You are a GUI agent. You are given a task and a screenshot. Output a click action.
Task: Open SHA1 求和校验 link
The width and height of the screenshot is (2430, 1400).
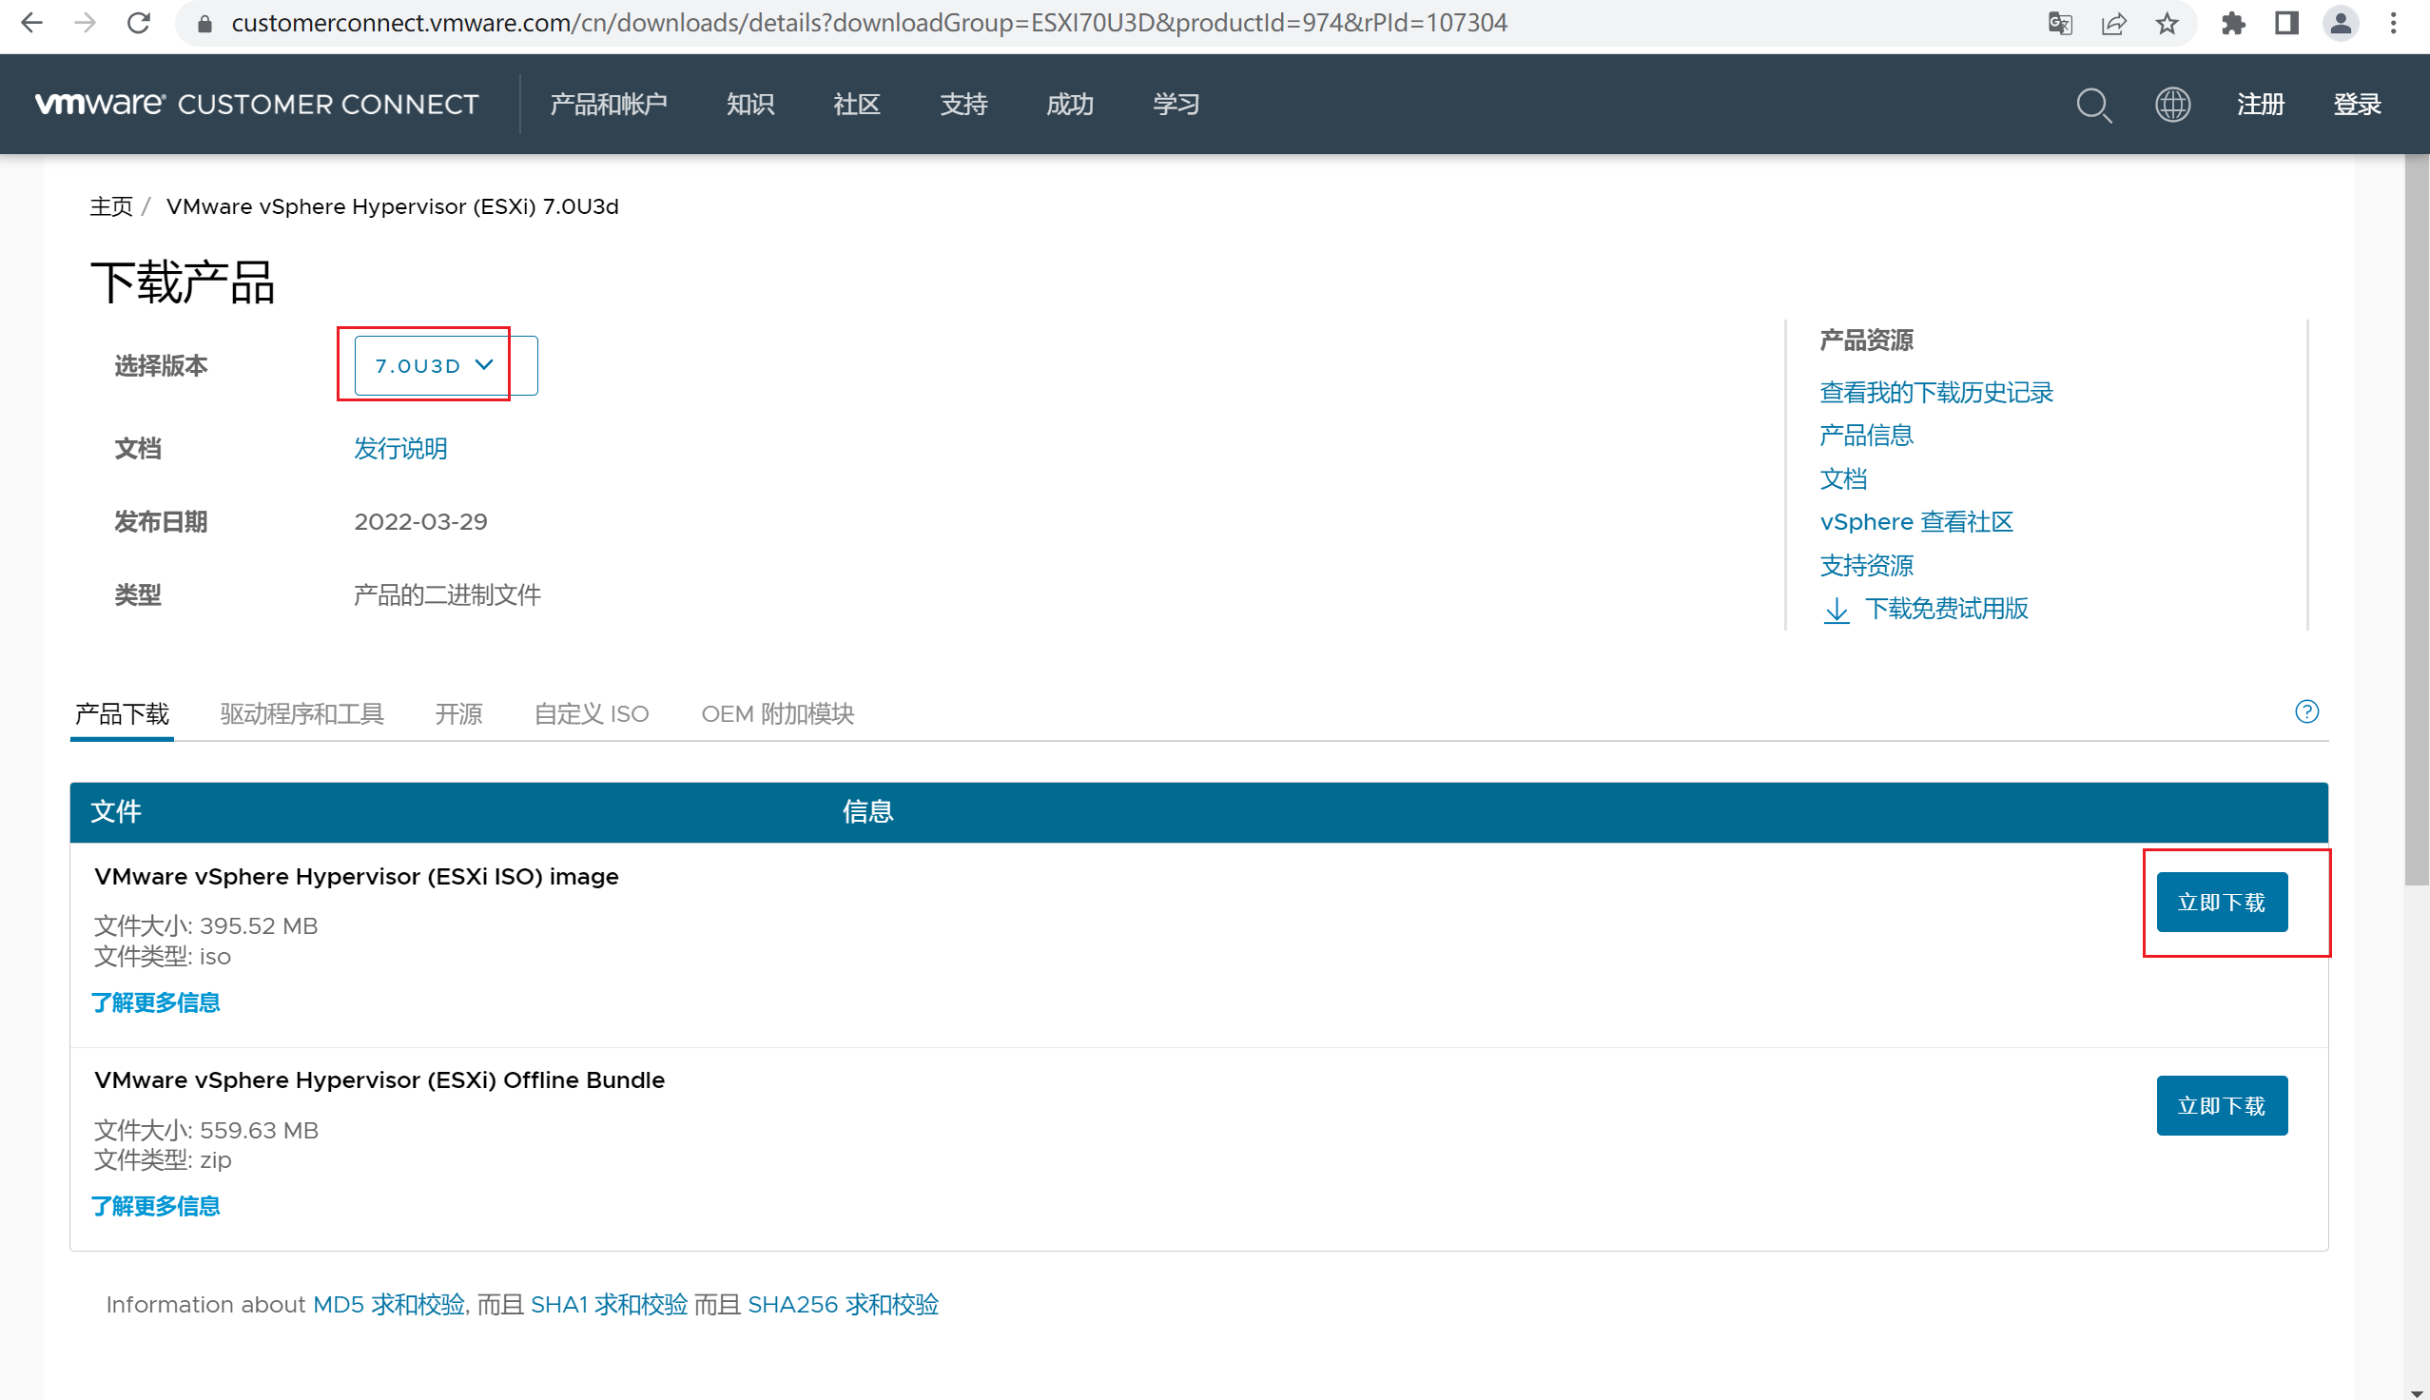tap(610, 1305)
